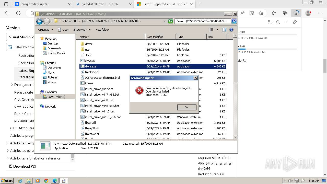
Task: Expand the Deployment tree item
Action: coord(12,85)
